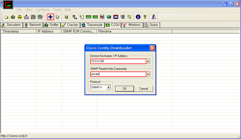Click the blue-and-red RSA SecurID token icon

click(x=116, y=17)
